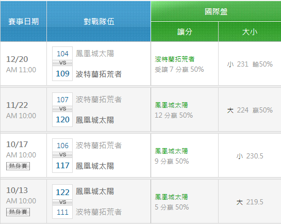Click the VS label in the 11/22 row
The image size is (281, 224).
(62, 109)
